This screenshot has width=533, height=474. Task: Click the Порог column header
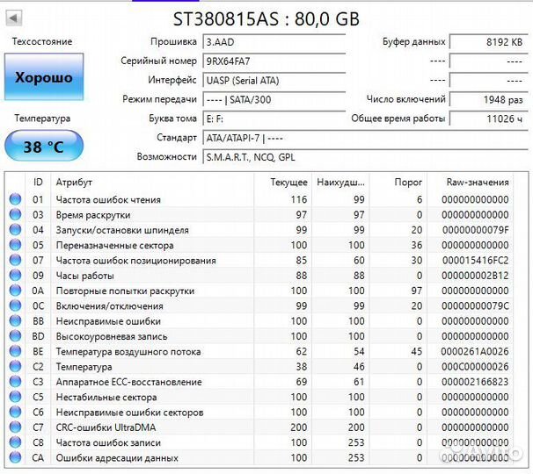[398, 183]
